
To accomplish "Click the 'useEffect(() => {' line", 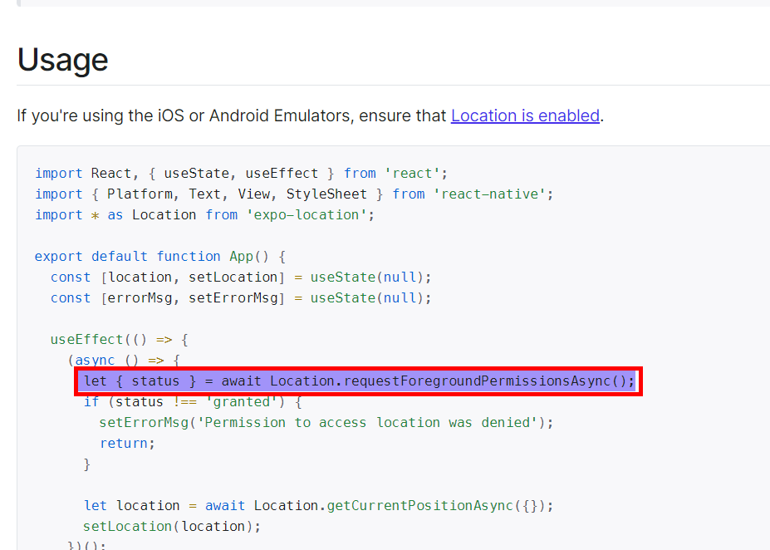I will [x=120, y=339].
